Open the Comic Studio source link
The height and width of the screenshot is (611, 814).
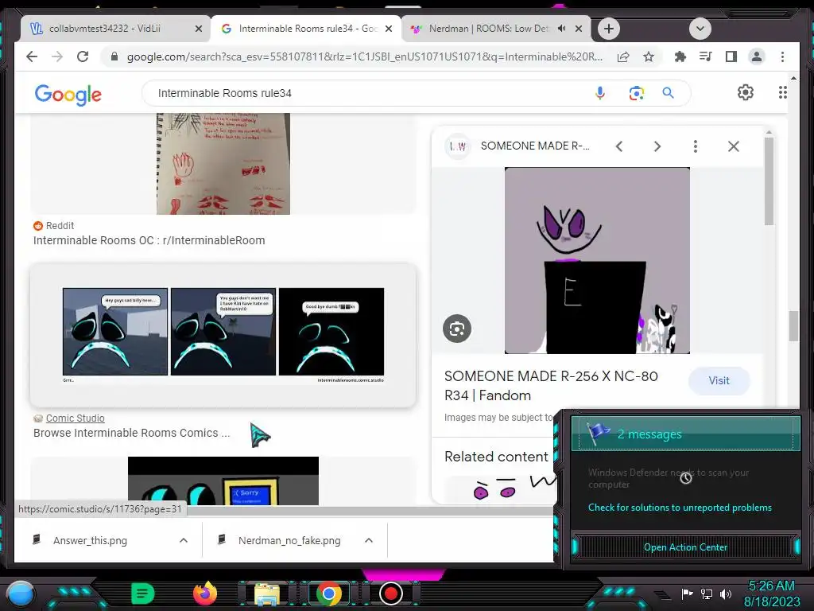(x=75, y=418)
